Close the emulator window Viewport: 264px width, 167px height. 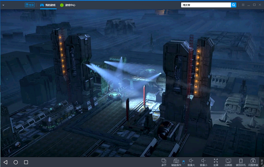[260, 5]
